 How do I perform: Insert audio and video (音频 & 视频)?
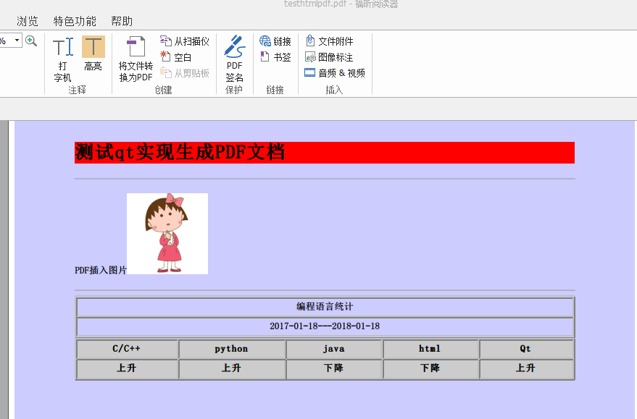[x=334, y=72]
